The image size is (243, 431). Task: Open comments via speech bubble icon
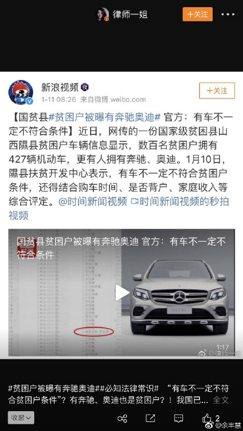point(178,418)
